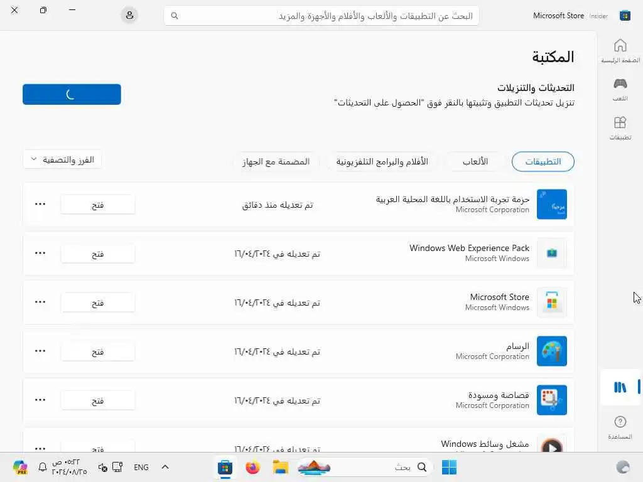Viewport: 643px width, 482px height.
Task: Click the Windows Start button on the taskbar
Action: [x=450, y=467]
